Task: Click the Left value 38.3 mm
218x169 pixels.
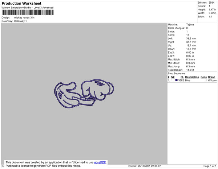Action: coord(191,39)
